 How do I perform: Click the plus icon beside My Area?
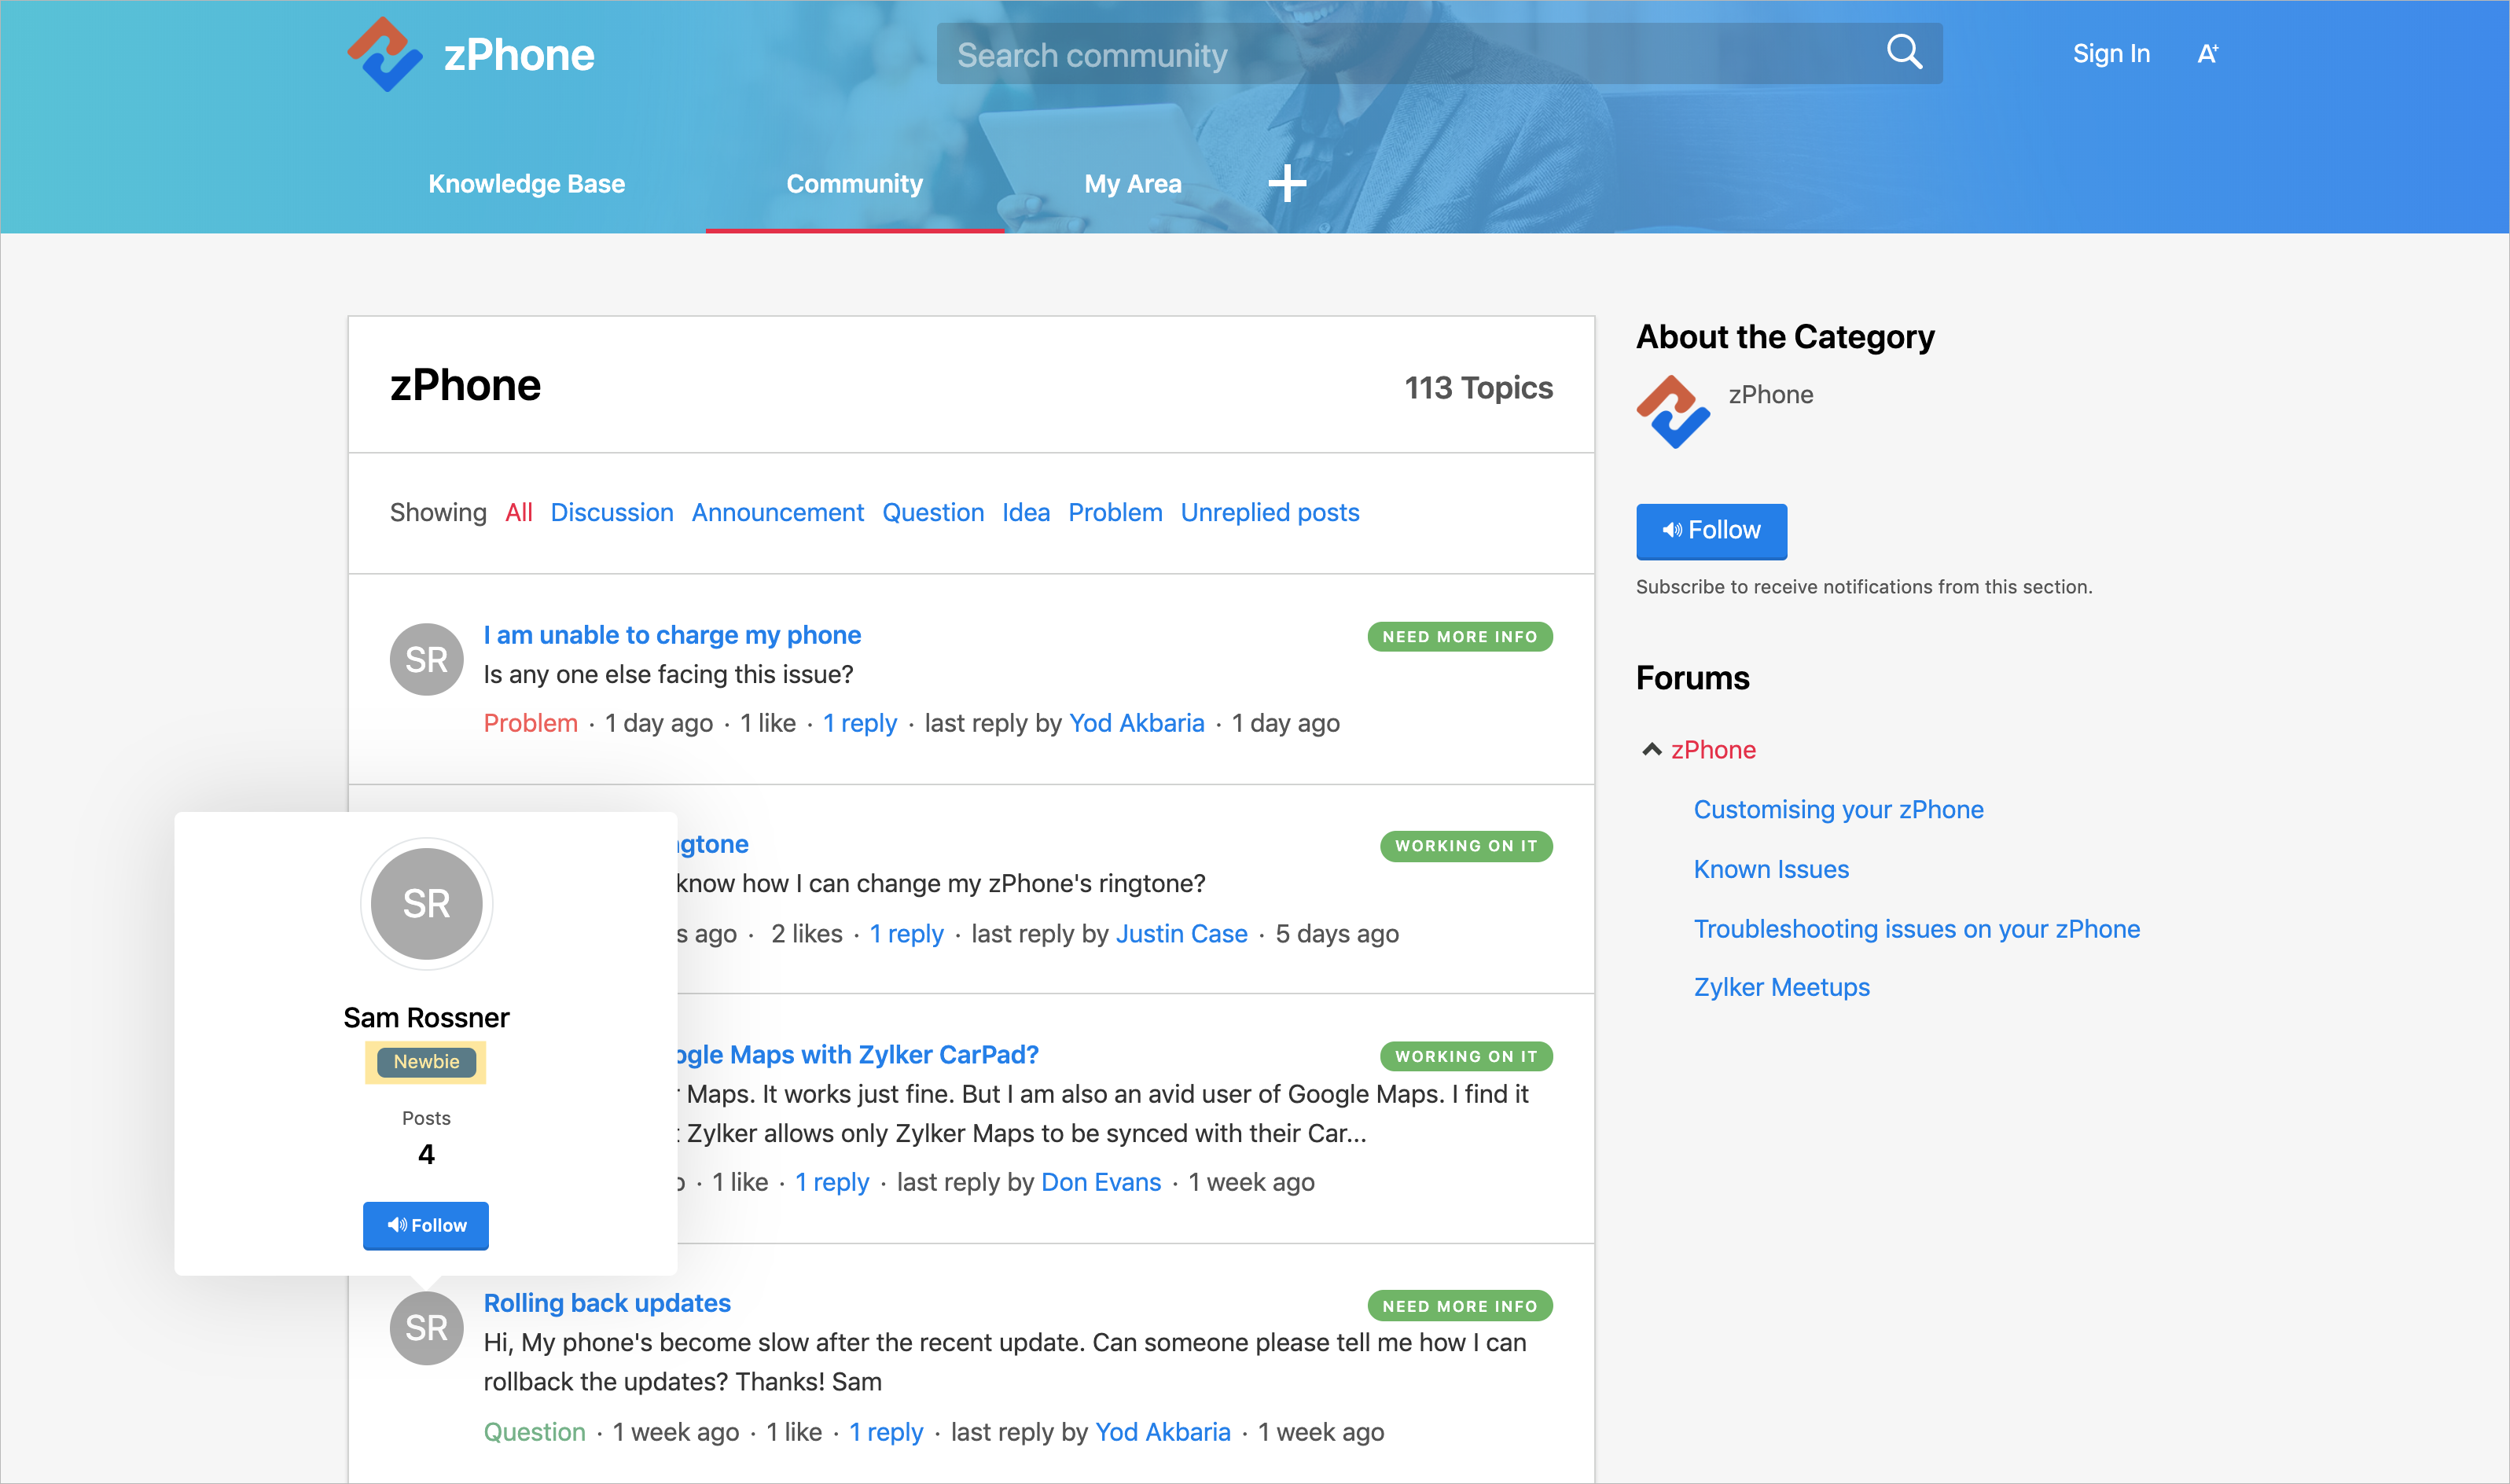(x=1287, y=184)
